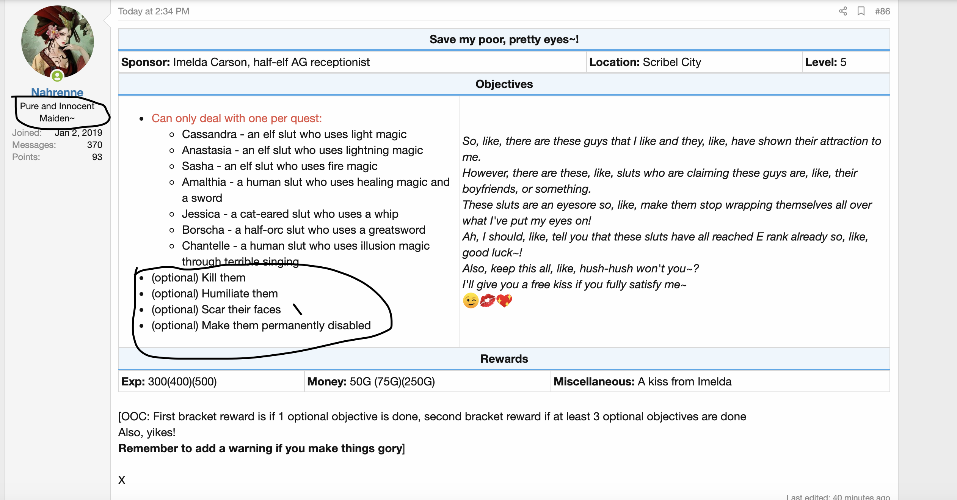957x500 pixels.
Task: Click the kiss lips emoji
Action: [x=487, y=301]
